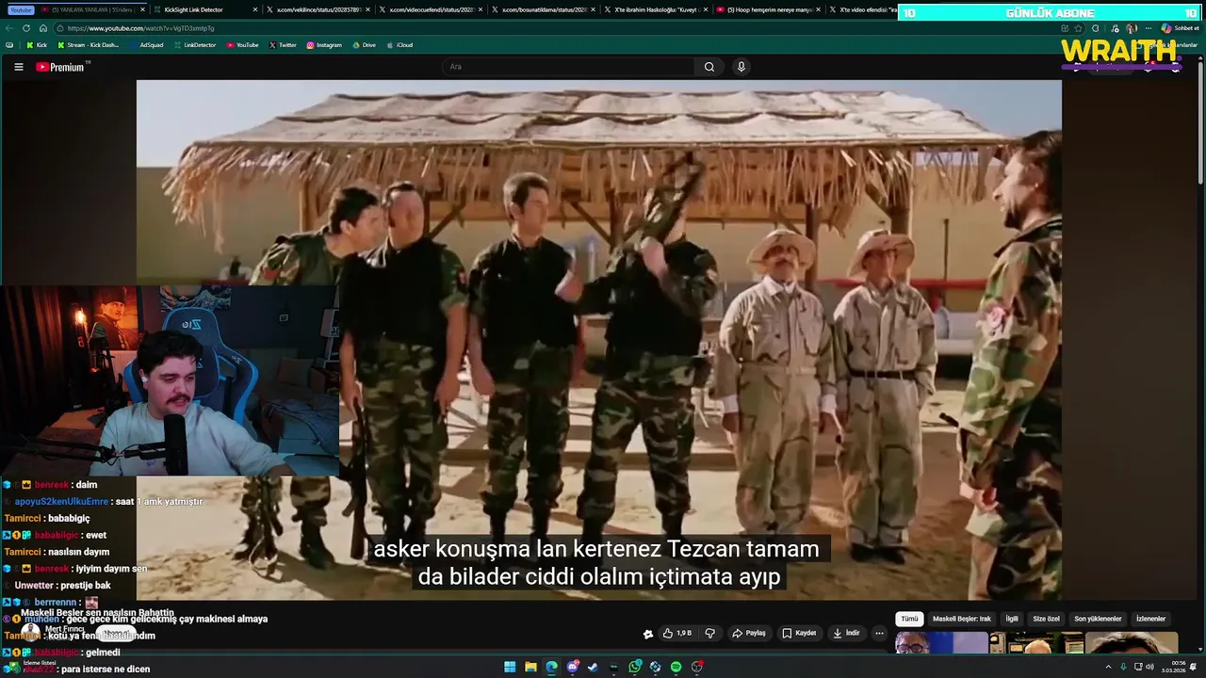The width and height of the screenshot is (1206, 678).
Task: Click the first recommended video thumbnail
Action: pyautogui.click(x=942, y=643)
